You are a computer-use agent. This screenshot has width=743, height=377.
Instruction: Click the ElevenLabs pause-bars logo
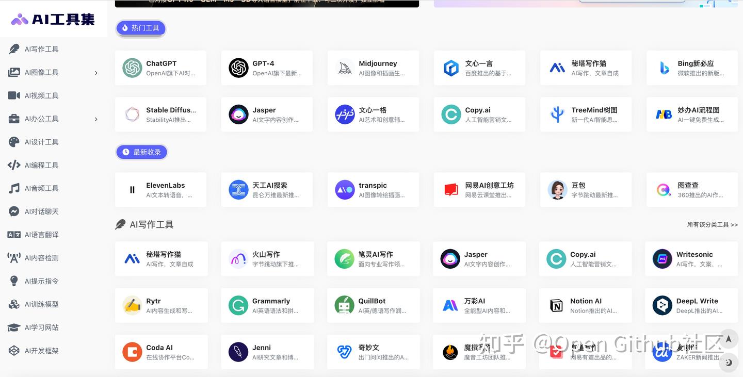pyautogui.click(x=132, y=190)
